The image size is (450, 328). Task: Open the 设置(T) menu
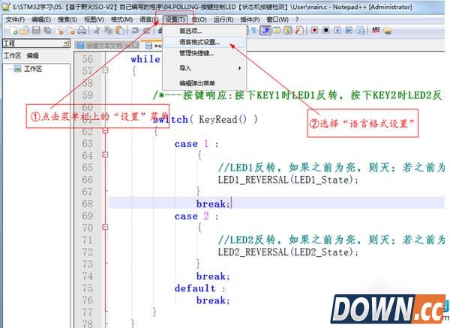tap(175, 19)
